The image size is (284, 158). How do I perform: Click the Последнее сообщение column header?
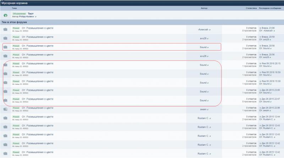tap(270, 8)
